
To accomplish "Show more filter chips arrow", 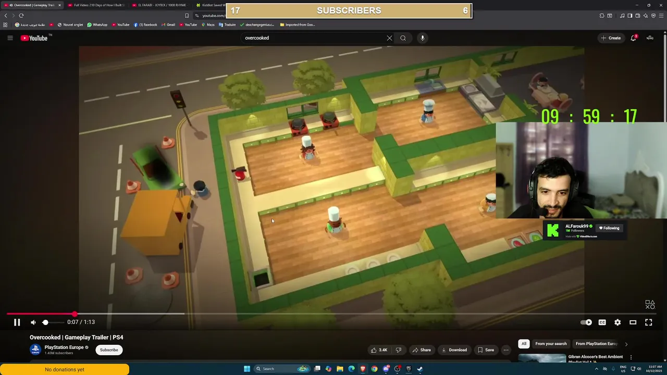I will (626, 344).
